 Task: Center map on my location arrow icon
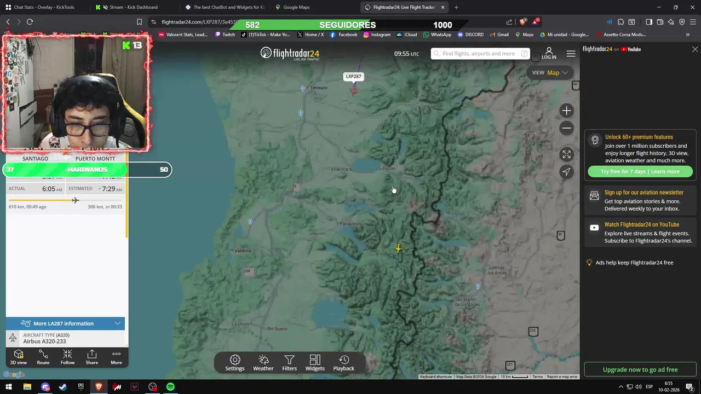pos(566,172)
